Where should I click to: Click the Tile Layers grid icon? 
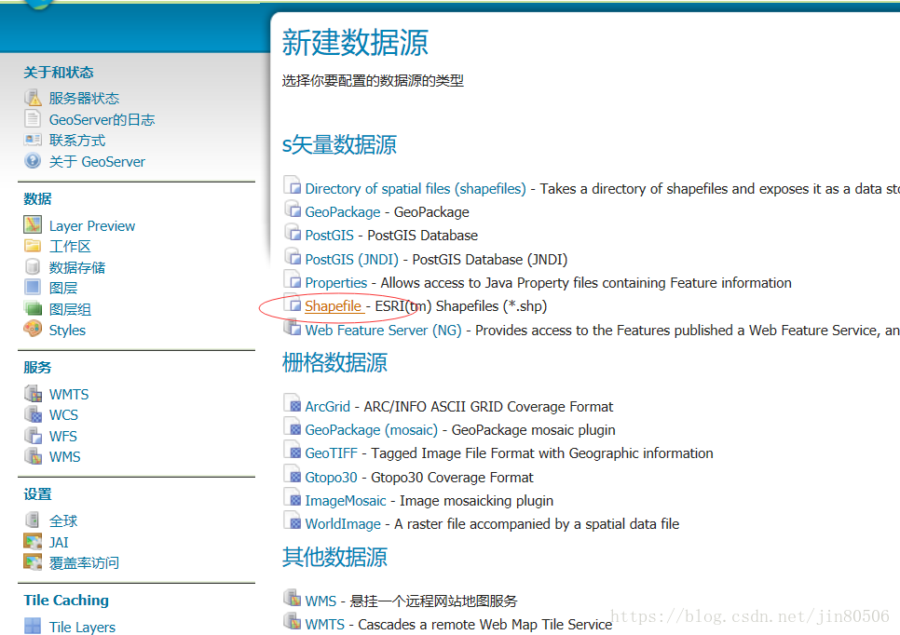tap(33, 626)
